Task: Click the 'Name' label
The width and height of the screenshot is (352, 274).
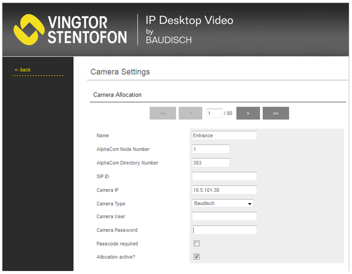Action: pos(103,136)
